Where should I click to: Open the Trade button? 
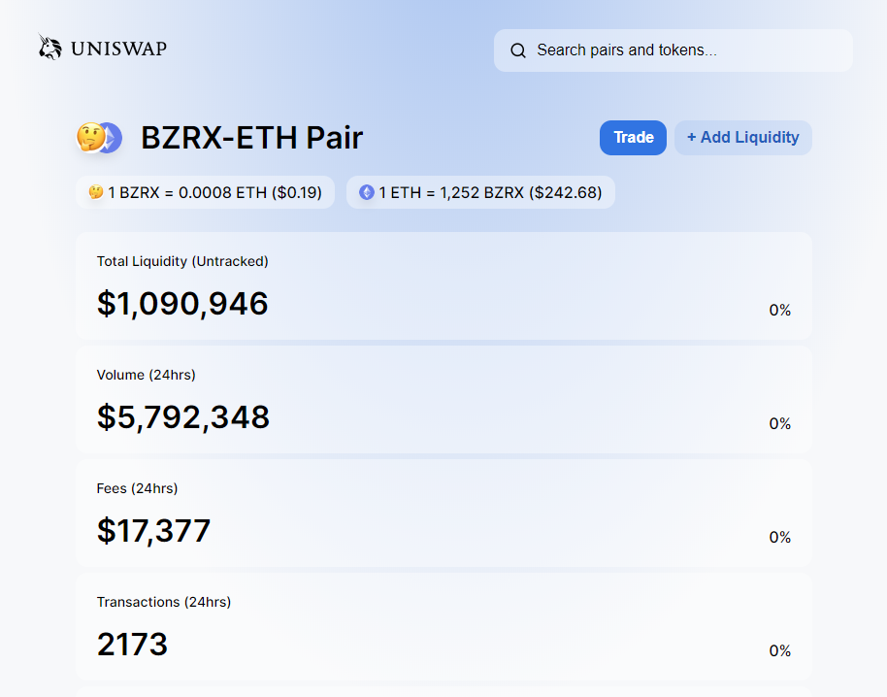pos(633,138)
